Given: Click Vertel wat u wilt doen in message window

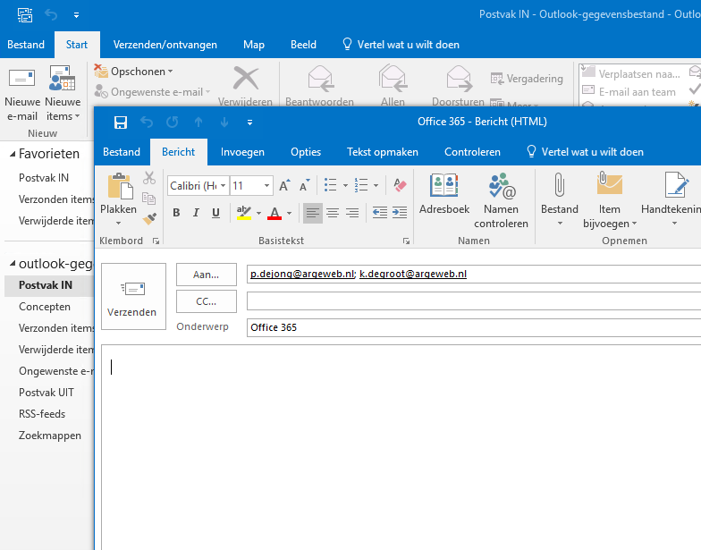Looking at the screenshot, I should pyautogui.click(x=585, y=152).
